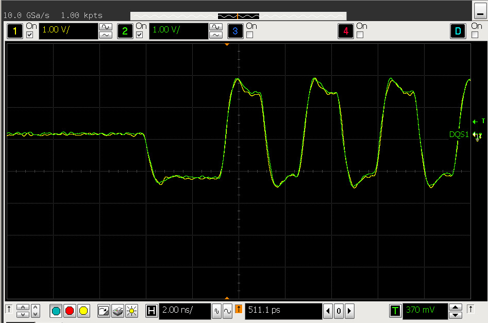Image resolution: width=488 pixels, height=323 pixels.
Task: Click the 10.0 GSa/s sample rate readout
Action: [x=26, y=15]
